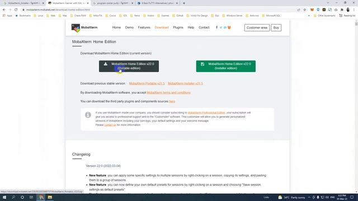Viewport: 358px width, 201px height.
Task: Open a new browser tab
Action: point(184,3)
